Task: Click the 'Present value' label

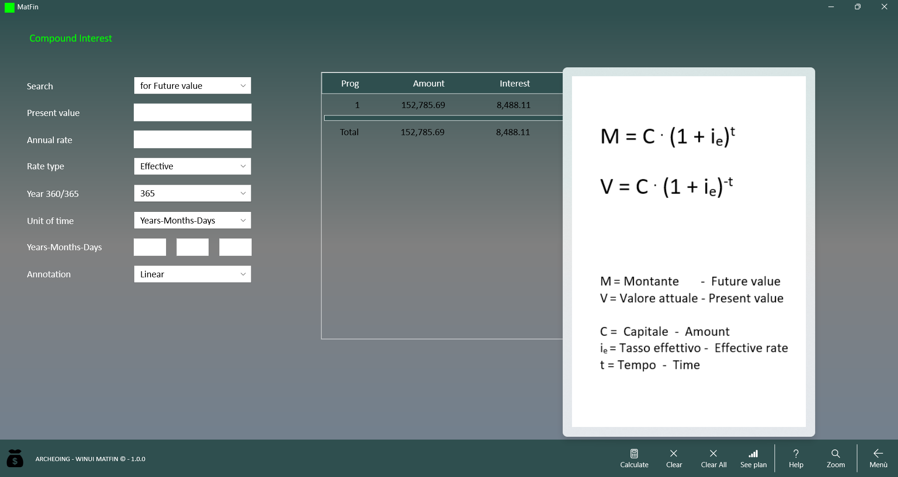Action: pyautogui.click(x=53, y=113)
